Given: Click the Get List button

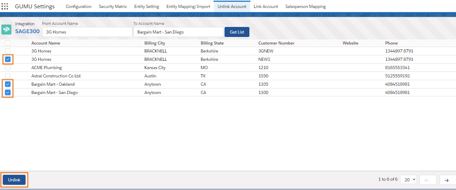Looking at the screenshot, I should pos(237,32).
